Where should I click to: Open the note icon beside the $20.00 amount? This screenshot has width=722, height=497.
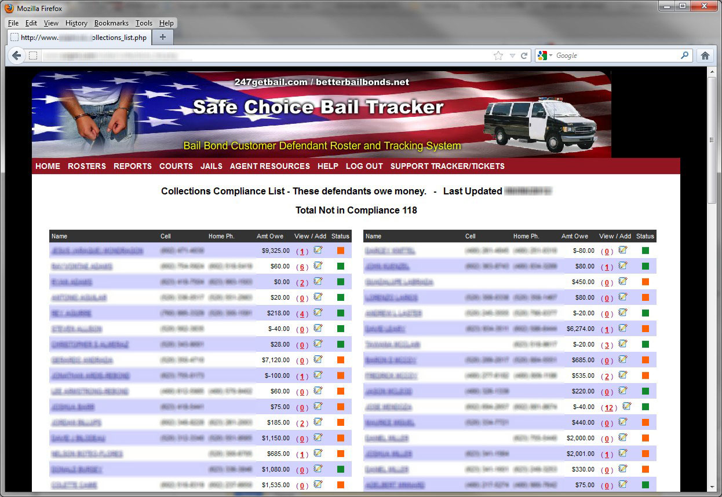point(318,297)
